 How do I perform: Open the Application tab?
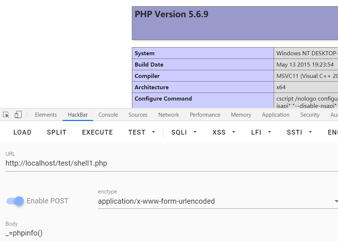276,115
